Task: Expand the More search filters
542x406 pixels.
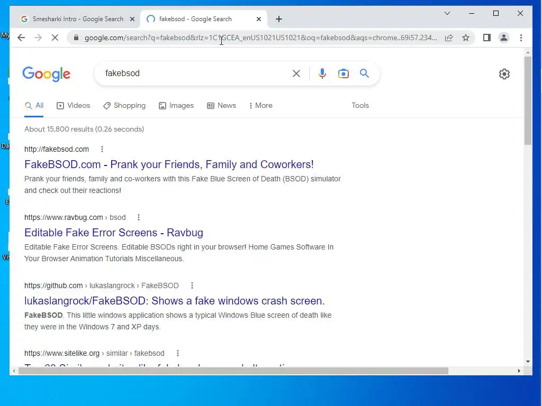Action: pyautogui.click(x=261, y=105)
